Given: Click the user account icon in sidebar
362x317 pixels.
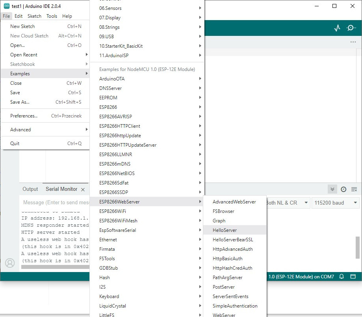Looking at the screenshot, I should click(10, 263).
